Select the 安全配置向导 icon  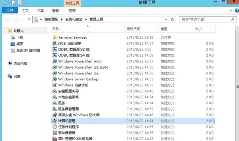tap(54, 91)
